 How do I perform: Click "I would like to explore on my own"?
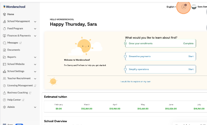pos(135,81)
